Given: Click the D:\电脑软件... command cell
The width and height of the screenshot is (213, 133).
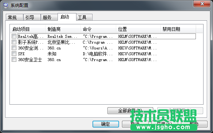Looking at the screenshot, I should click(98, 54).
